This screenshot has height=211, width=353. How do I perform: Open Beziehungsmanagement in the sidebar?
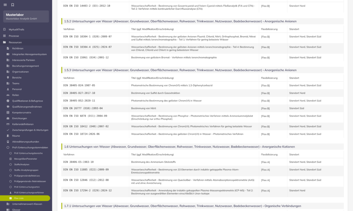26,66
